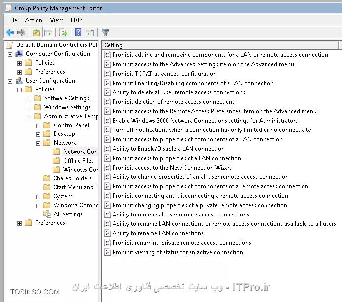342x302 pixels.
Task: Select 'Turn off notifications when a connection has only limited' row
Action: [x=212, y=130]
